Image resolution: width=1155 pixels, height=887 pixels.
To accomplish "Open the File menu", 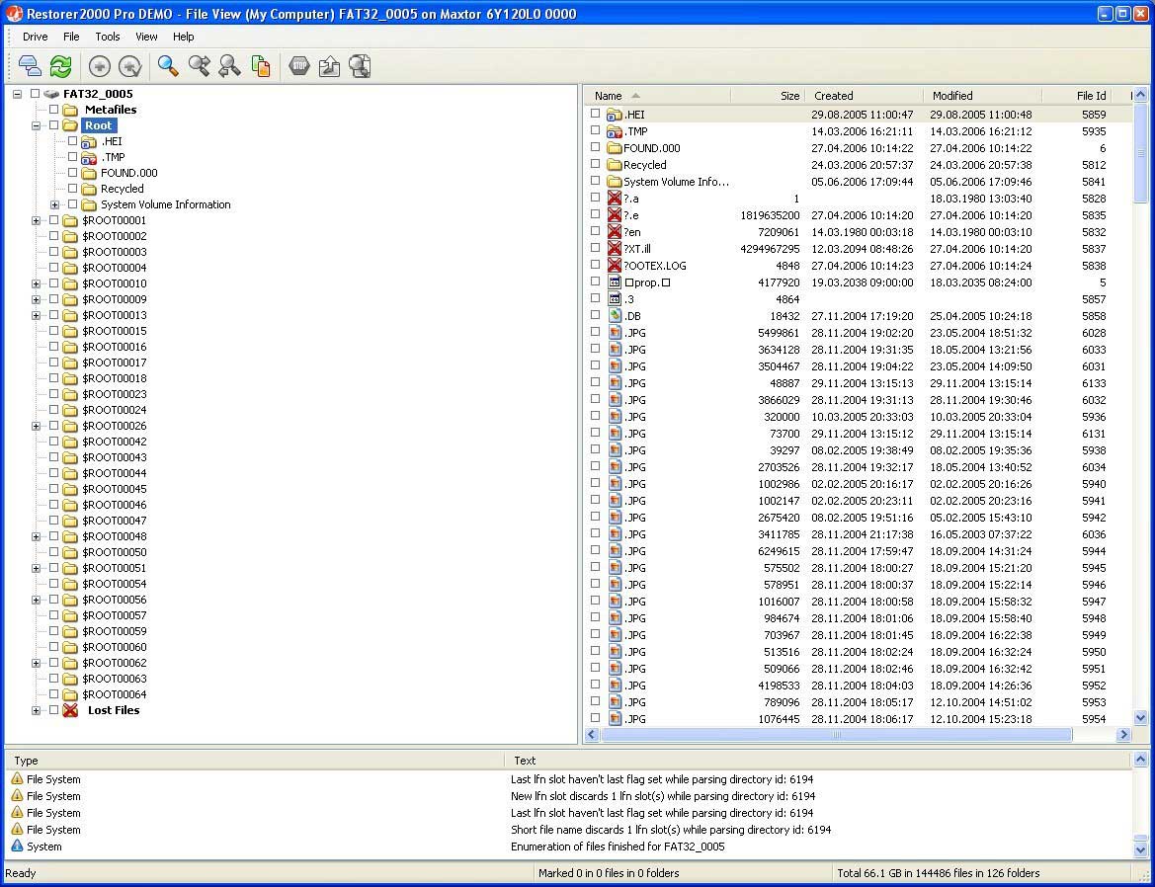I will pyautogui.click(x=71, y=37).
